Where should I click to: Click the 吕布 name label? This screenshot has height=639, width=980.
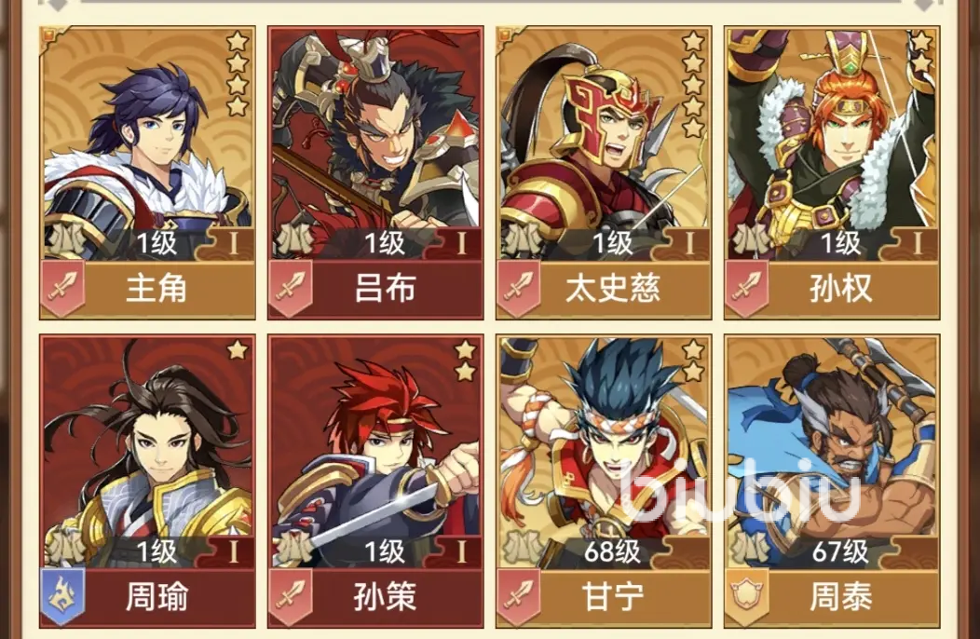(x=385, y=289)
